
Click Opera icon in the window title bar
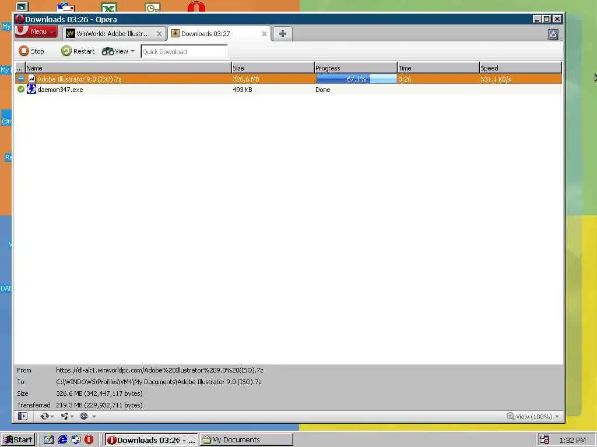pyautogui.click(x=19, y=19)
